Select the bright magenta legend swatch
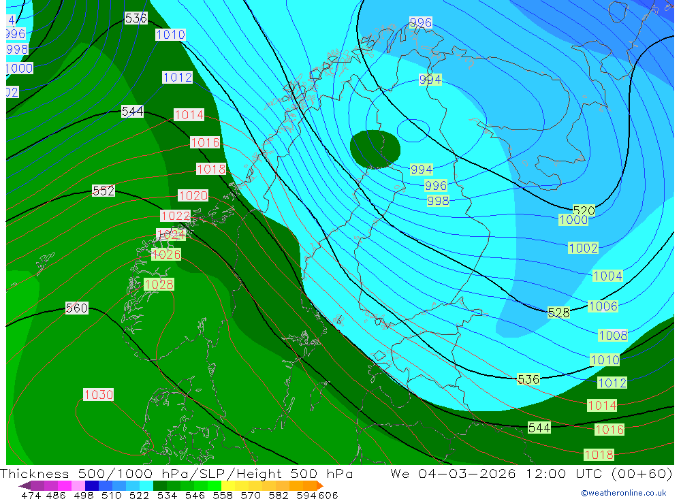 tap(64, 485)
